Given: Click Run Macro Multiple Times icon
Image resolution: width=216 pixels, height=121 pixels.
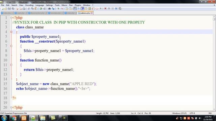Looking at the screenshot, I should 116,9.
